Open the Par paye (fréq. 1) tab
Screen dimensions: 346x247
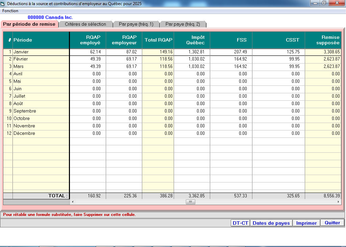click(136, 24)
